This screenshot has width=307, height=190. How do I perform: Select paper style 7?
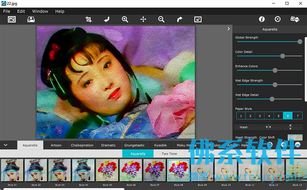click(x=297, y=116)
